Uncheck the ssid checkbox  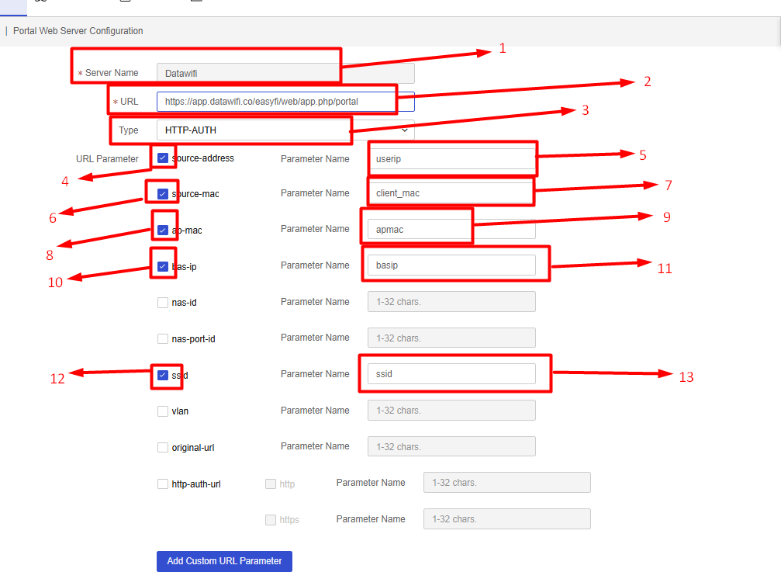point(162,375)
